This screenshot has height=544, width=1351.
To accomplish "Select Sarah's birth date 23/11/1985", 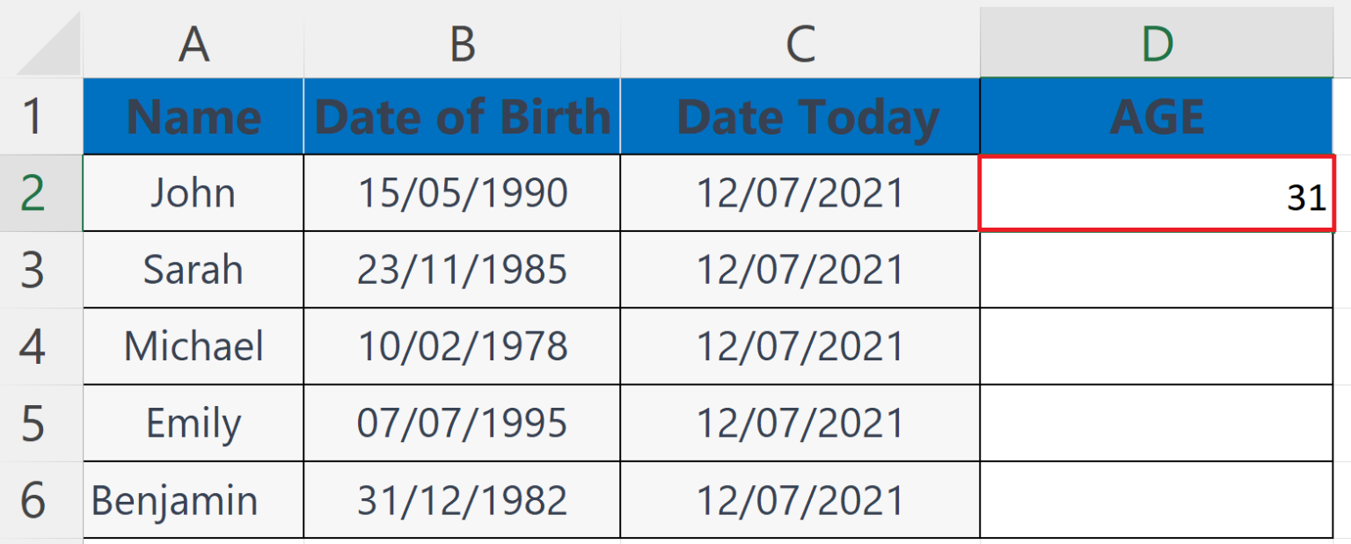I will click(x=462, y=270).
